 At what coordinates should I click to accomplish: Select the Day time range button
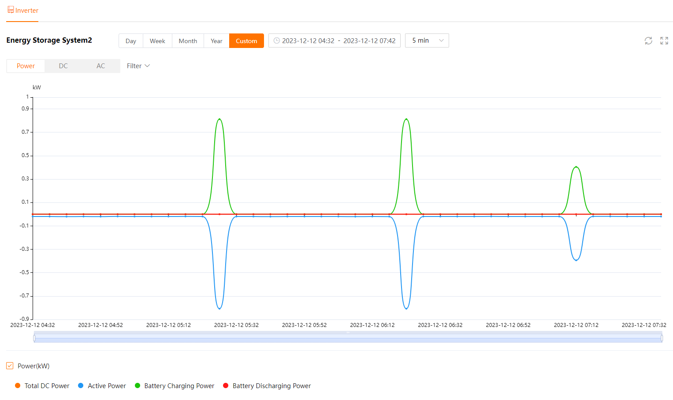pos(131,41)
